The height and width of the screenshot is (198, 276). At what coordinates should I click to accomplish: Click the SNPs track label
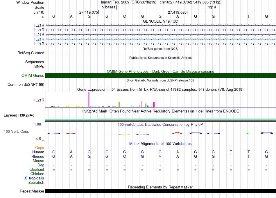coord(39,66)
